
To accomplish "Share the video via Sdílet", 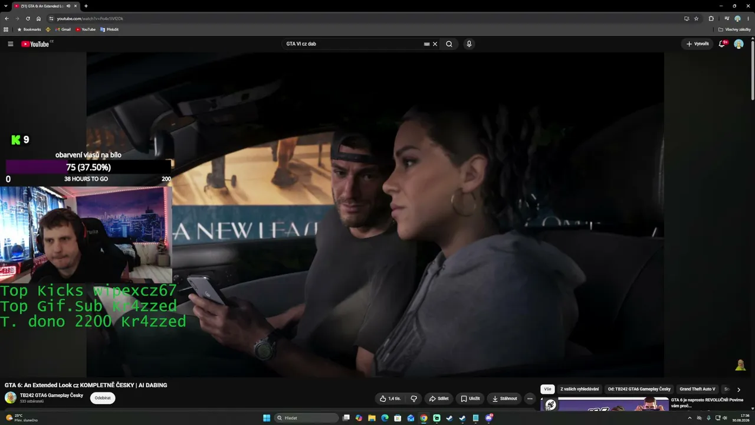I will click(x=439, y=398).
